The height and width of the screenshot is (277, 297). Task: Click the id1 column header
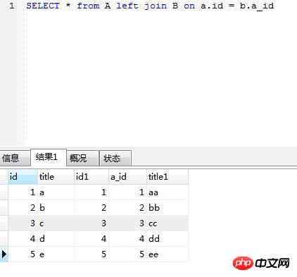click(x=91, y=177)
